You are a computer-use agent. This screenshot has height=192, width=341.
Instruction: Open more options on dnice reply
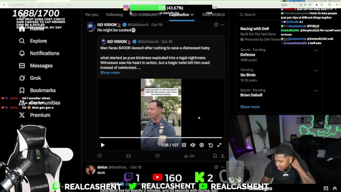pyautogui.click(x=223, y=167)
